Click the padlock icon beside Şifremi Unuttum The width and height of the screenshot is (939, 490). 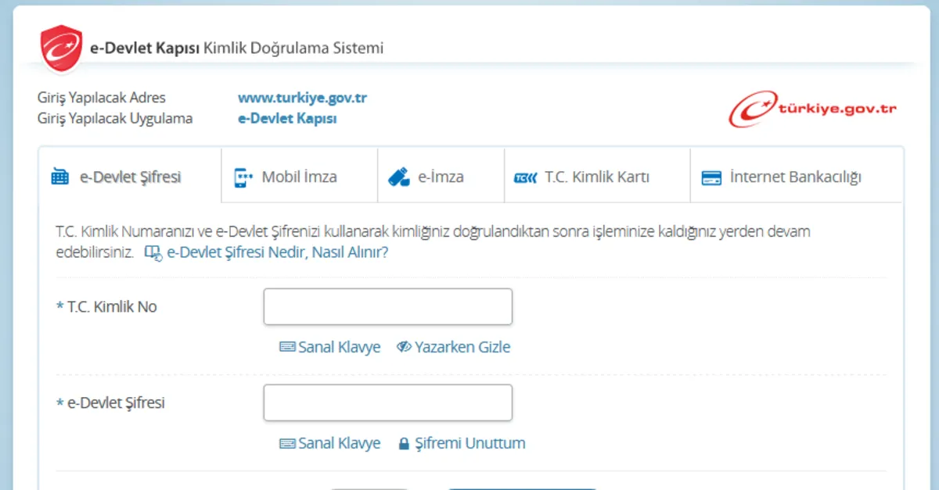pos(404,444)
